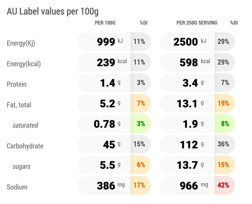This screenshot has width=252, height=204.
Task: Click the 'Fat, total' row label
Action: pyautogui.click(x=19, y=105)
